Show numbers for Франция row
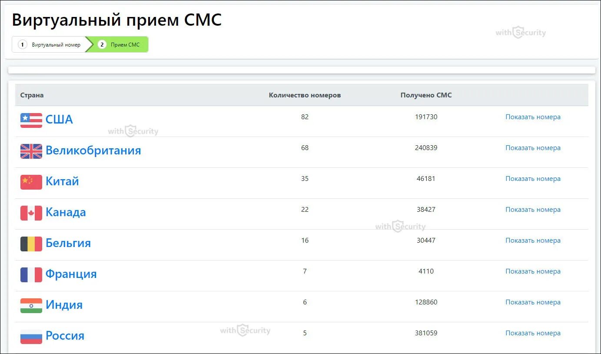 point(533,271)
